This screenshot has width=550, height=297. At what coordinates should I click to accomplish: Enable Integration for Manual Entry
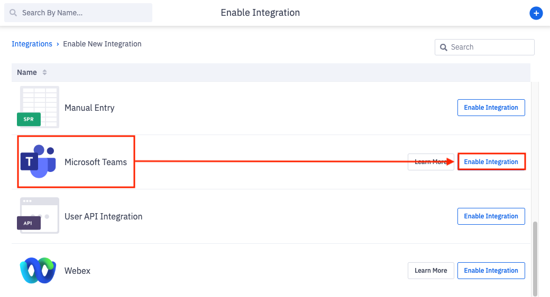click(x=491, y=108)
